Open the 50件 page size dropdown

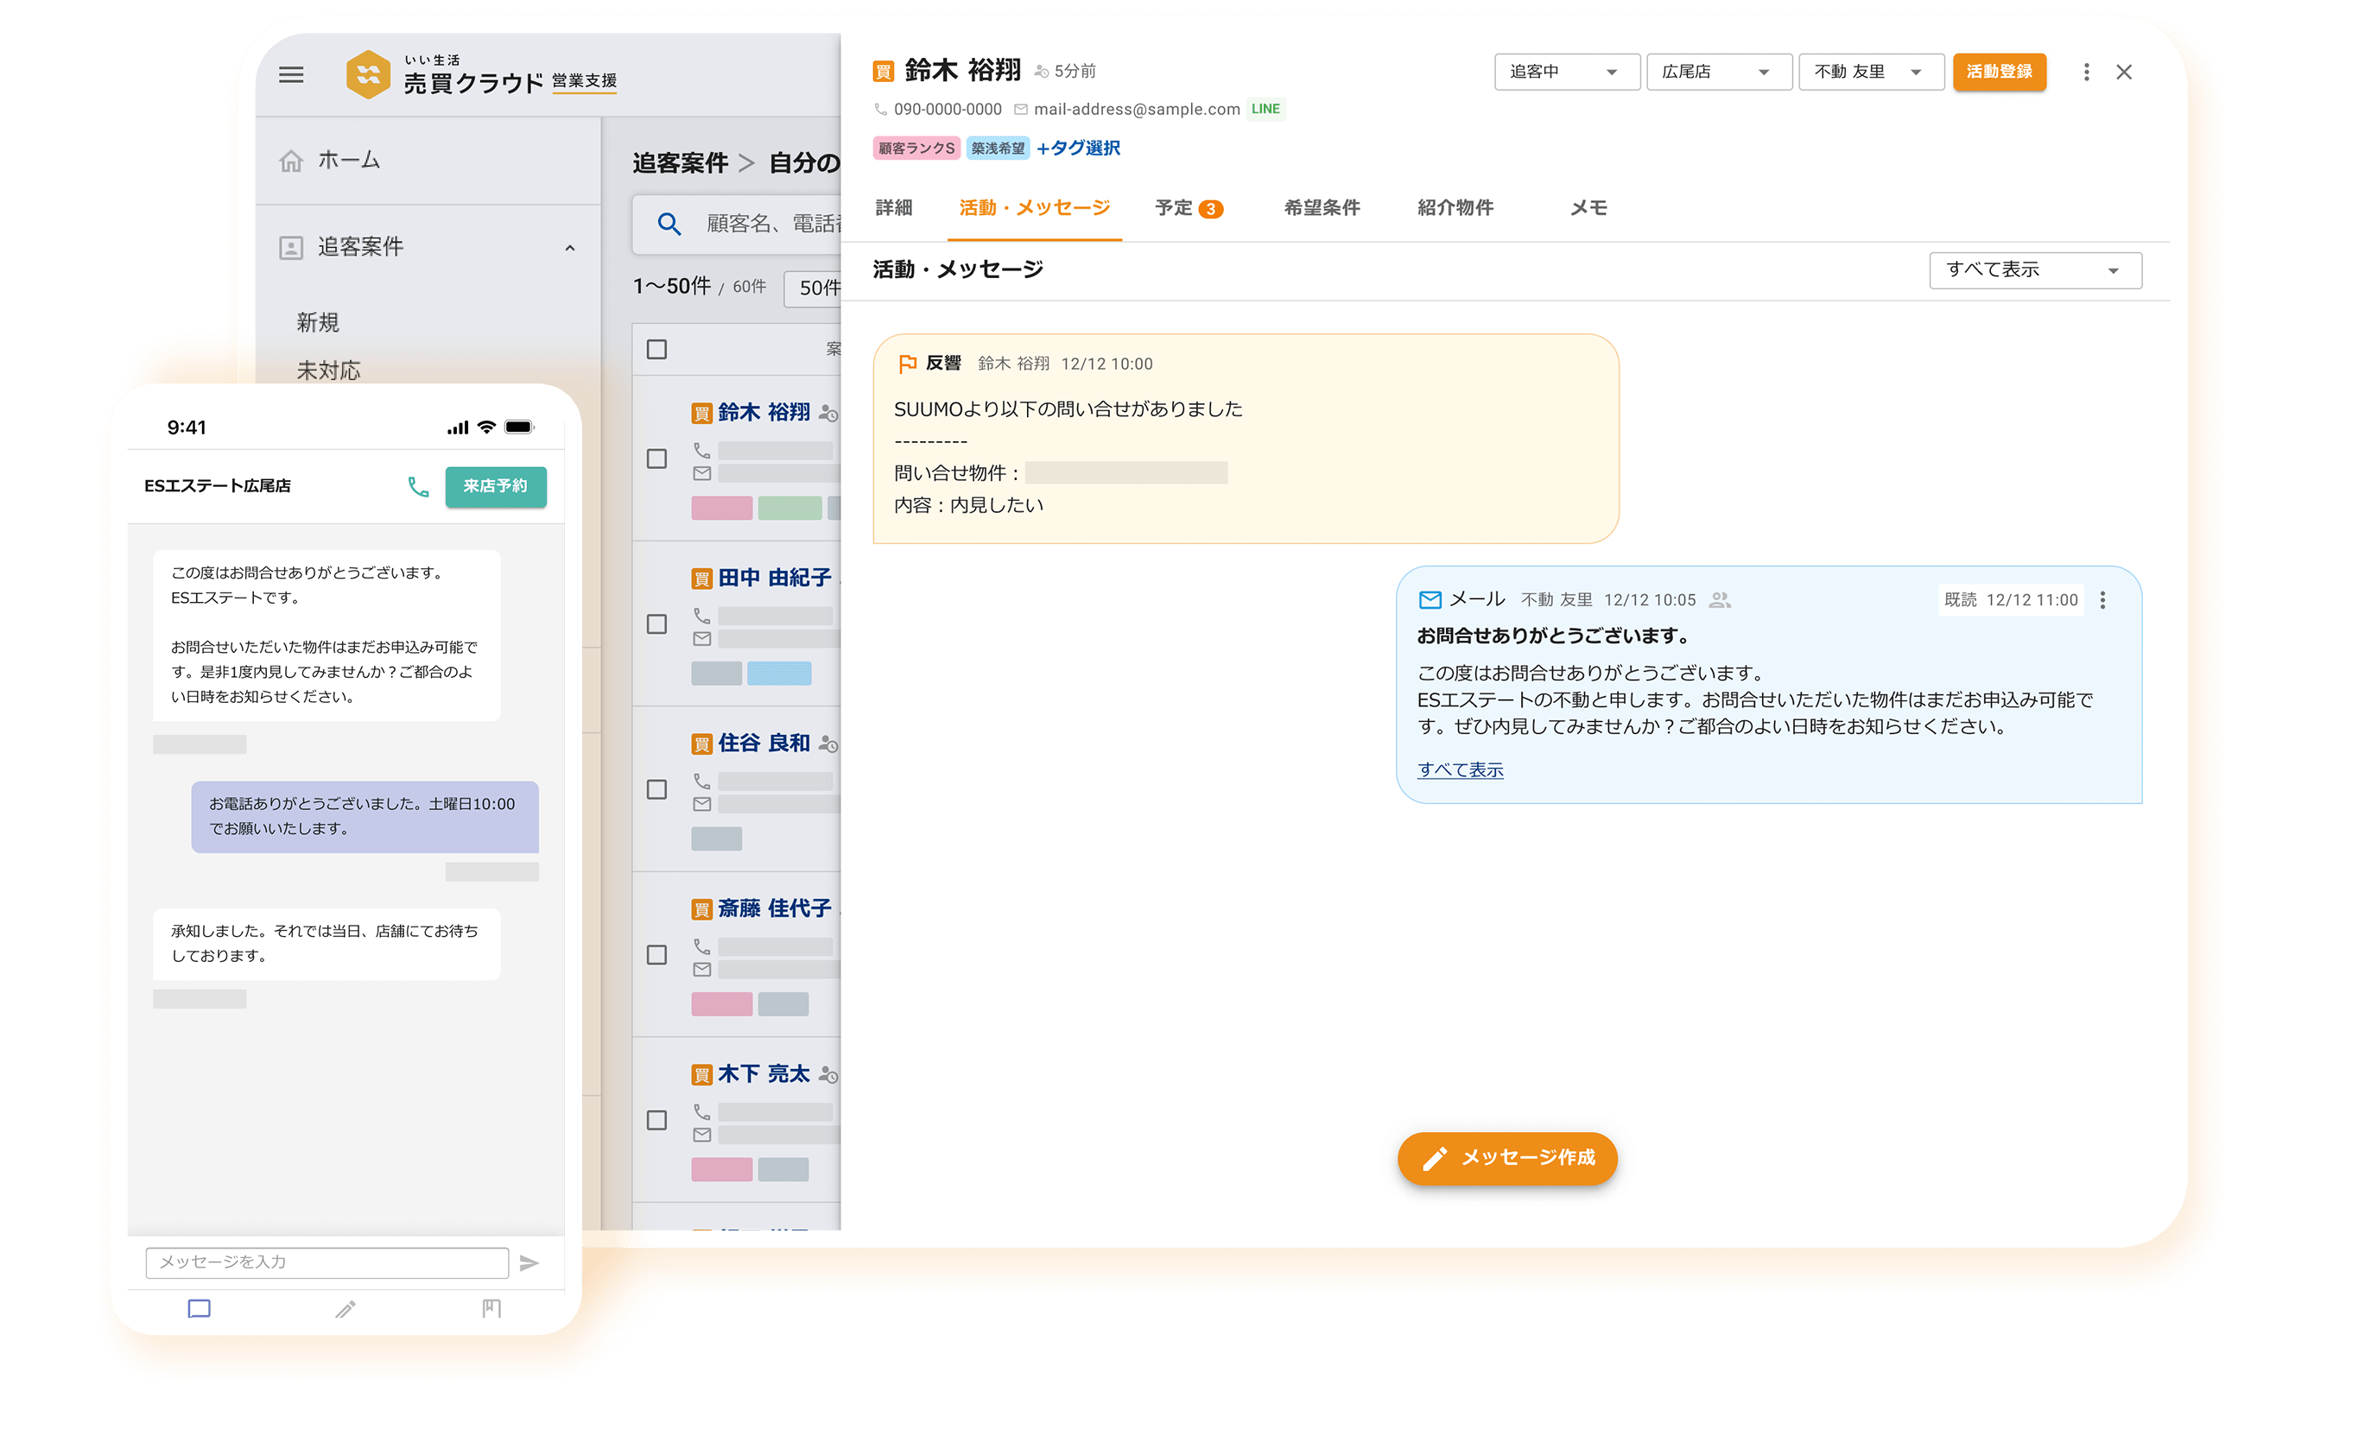click(x=814, y=288)
